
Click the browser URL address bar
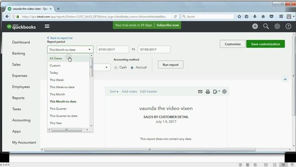tap(94, 17)
